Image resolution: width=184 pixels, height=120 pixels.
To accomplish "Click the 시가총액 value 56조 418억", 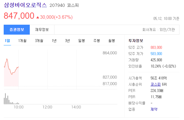I will [158, 78].
